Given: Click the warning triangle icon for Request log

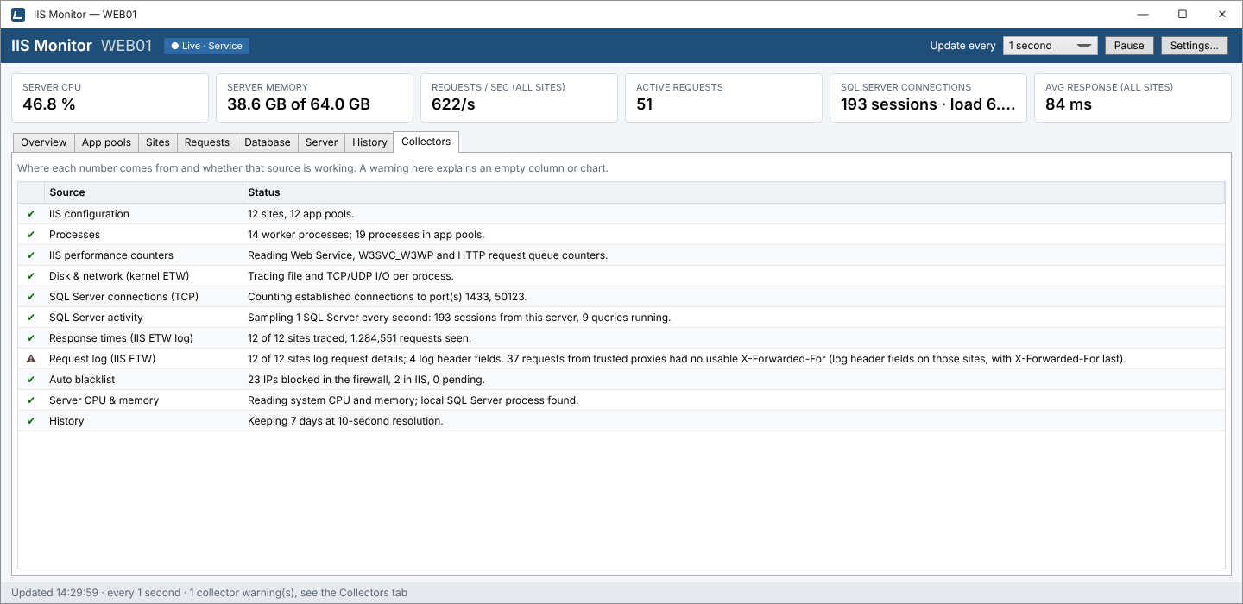Looking at the screenshot, I should tap(31, 359).
